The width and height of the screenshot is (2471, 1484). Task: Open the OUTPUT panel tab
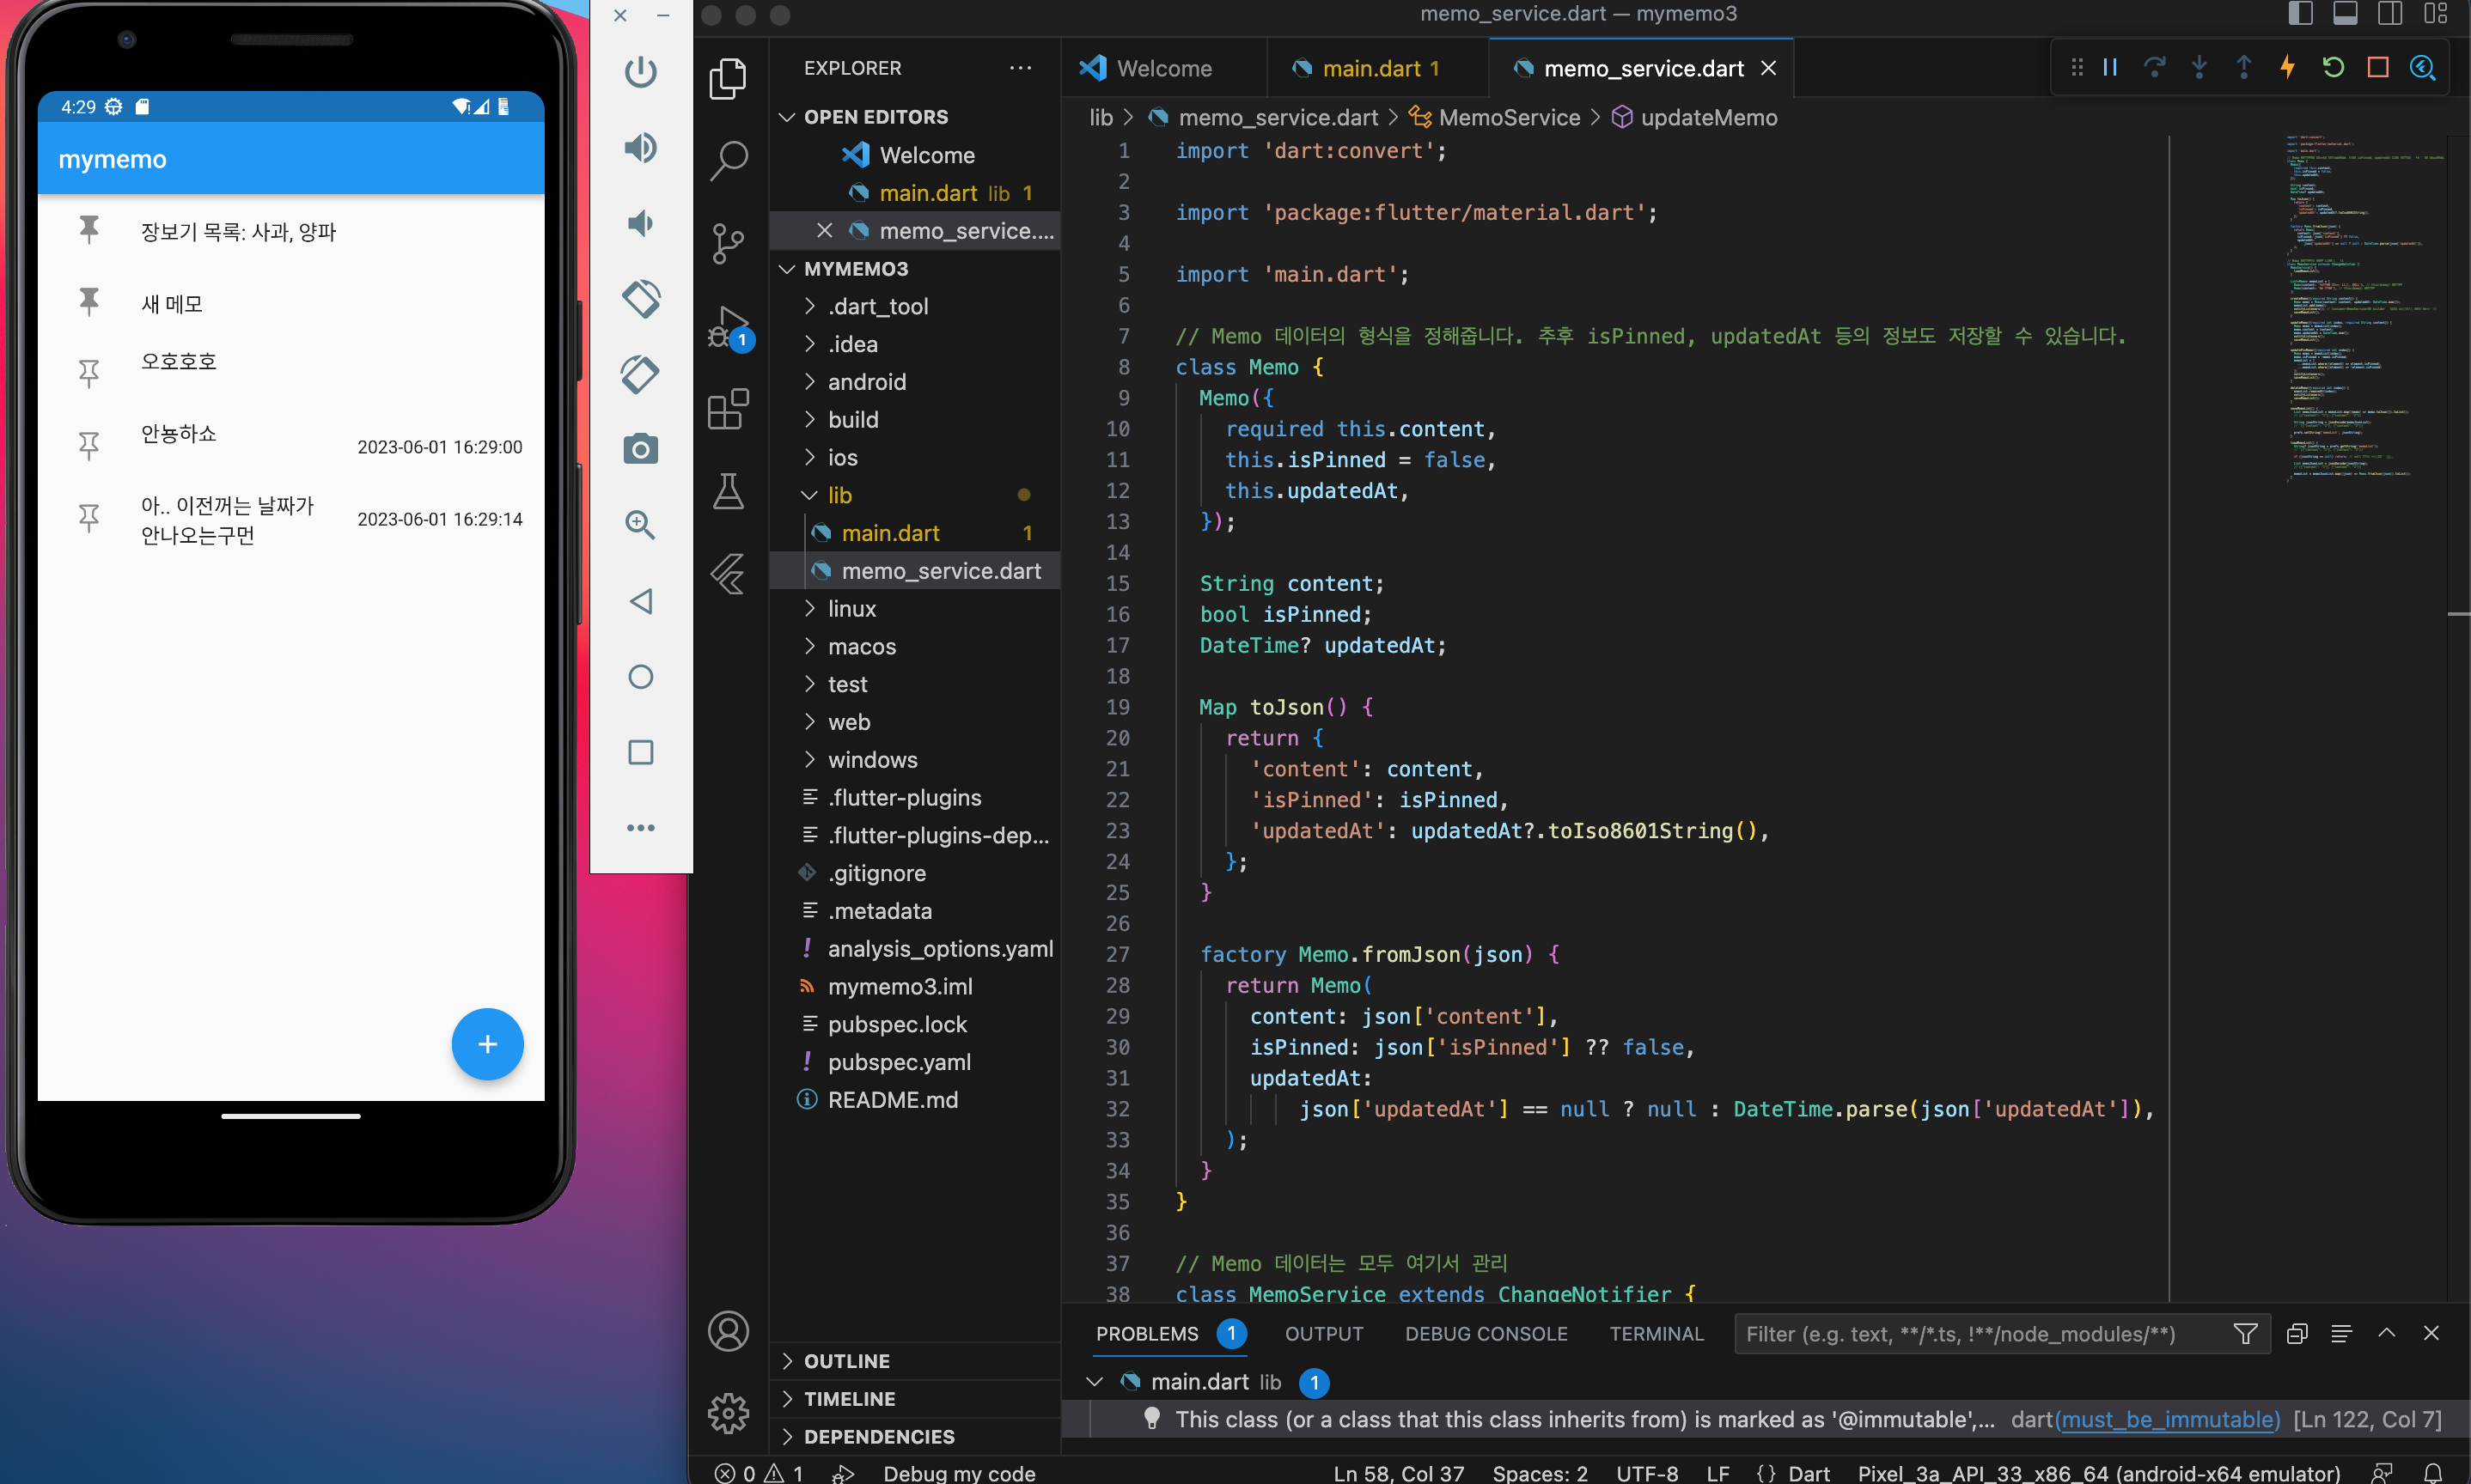pyautogui.click(x=1323, y=1334)
